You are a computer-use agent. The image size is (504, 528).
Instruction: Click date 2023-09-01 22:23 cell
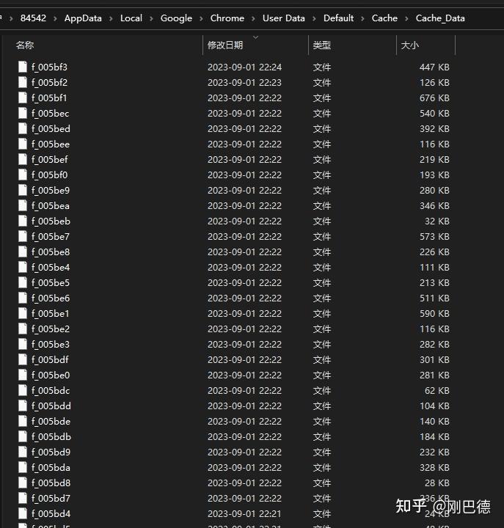(244, 82)
